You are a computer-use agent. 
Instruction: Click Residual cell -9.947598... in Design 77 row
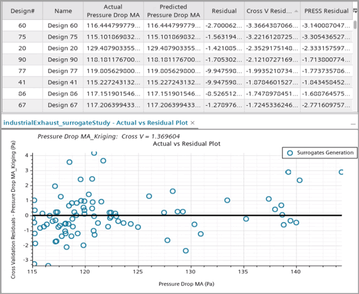pos(224,71)
